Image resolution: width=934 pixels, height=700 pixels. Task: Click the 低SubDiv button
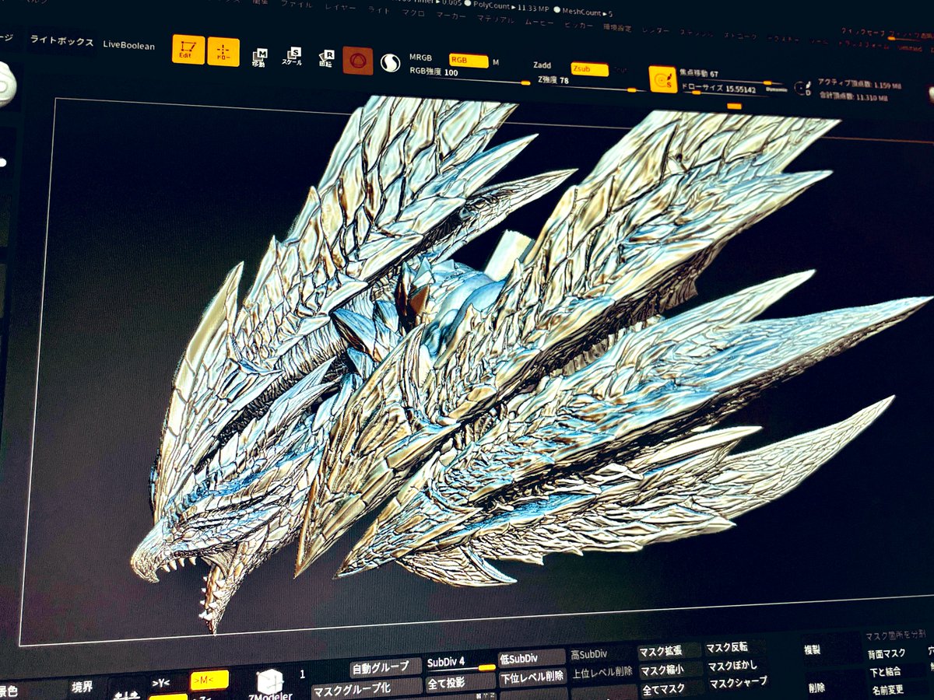pyautogui.click(x=531, y=659)
